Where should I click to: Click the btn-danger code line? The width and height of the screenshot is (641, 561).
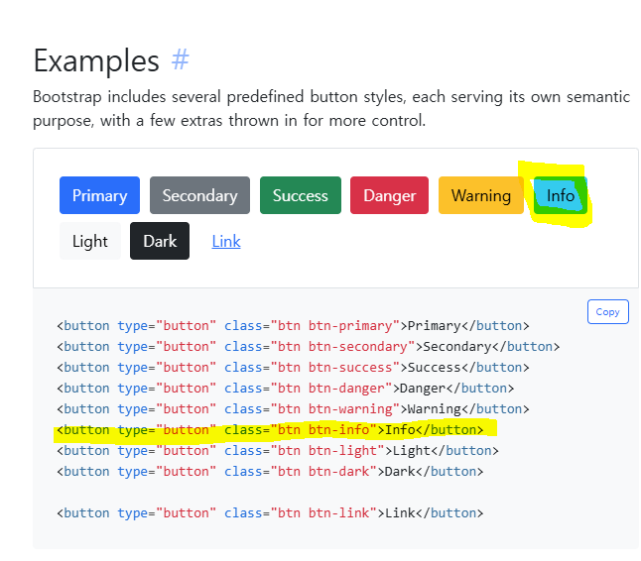(286, 389)
